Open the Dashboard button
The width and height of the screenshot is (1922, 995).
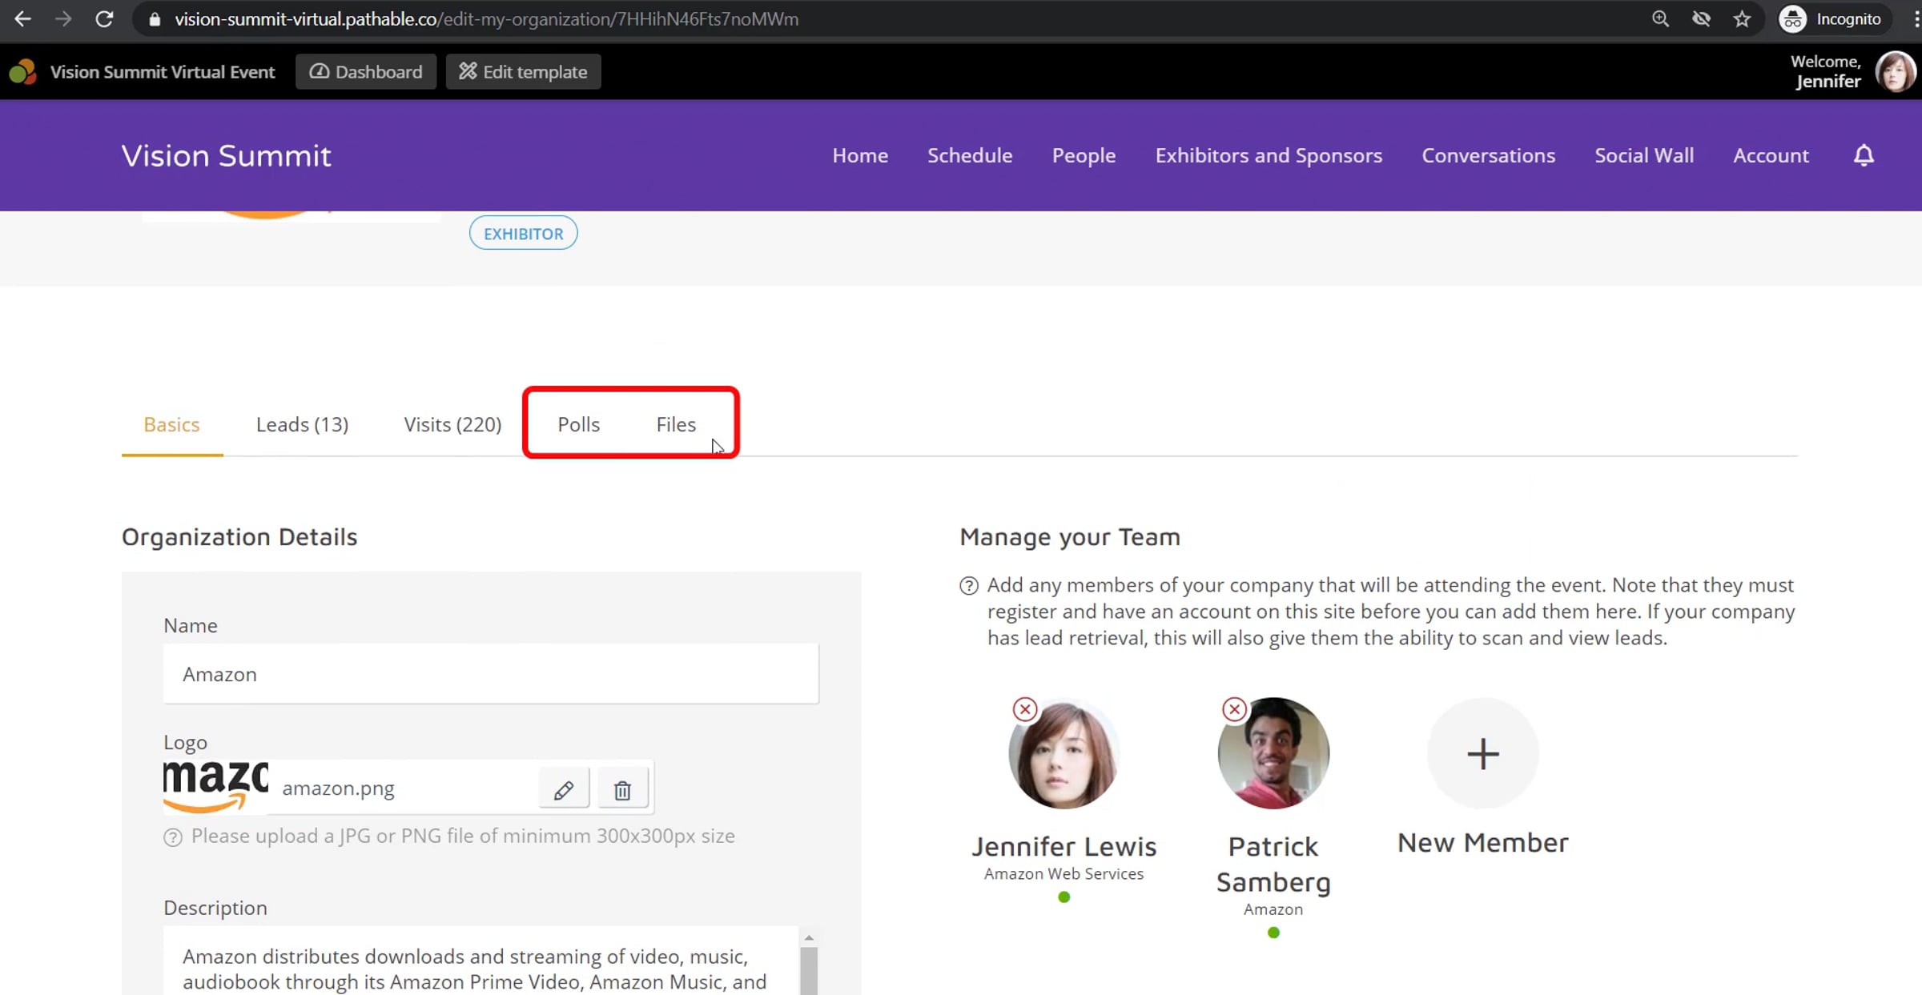tap(366, 72)
